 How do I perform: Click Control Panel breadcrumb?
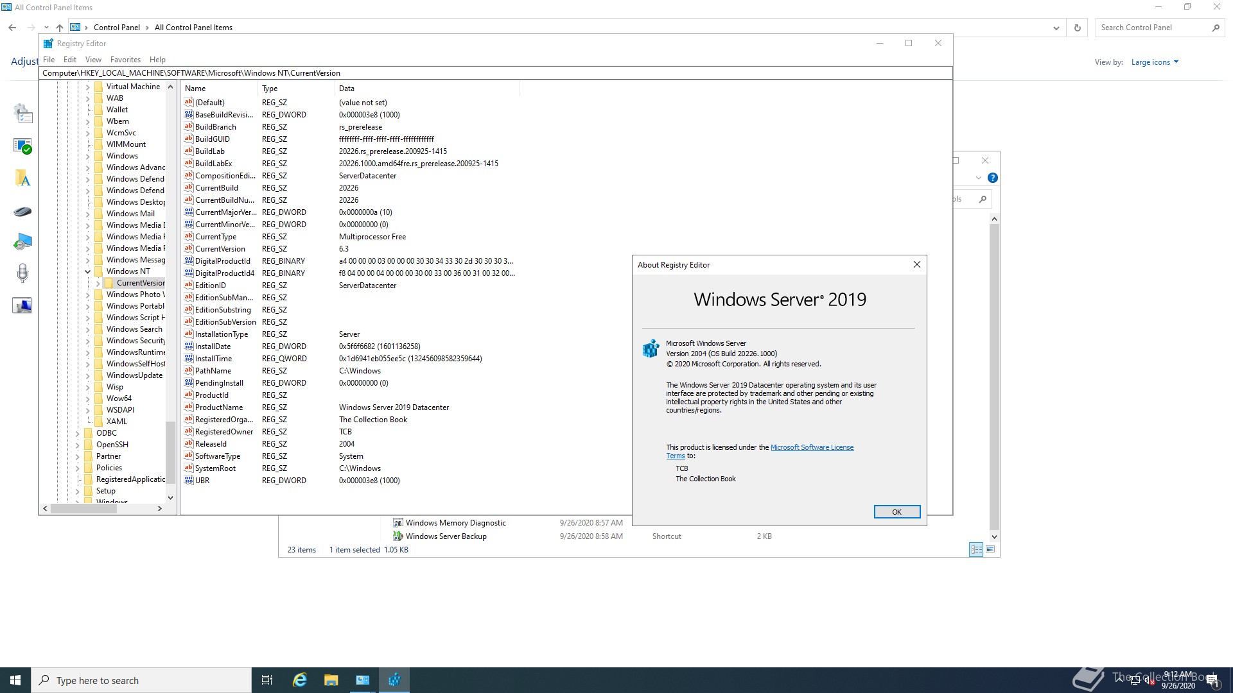[x=116, y=28]
